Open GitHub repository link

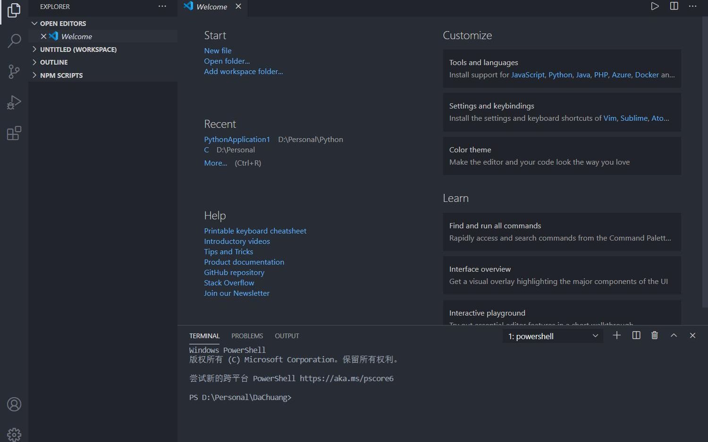coord(234,272)
